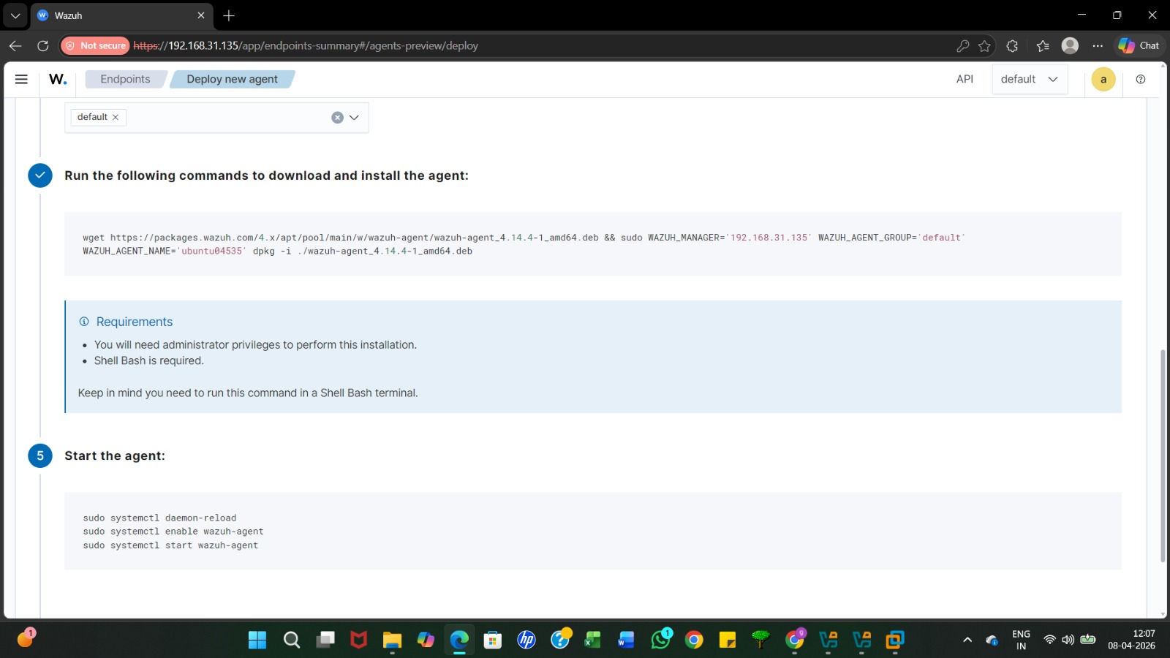Open Sticky Notes from the taskbar

click(x=728, y=640)
